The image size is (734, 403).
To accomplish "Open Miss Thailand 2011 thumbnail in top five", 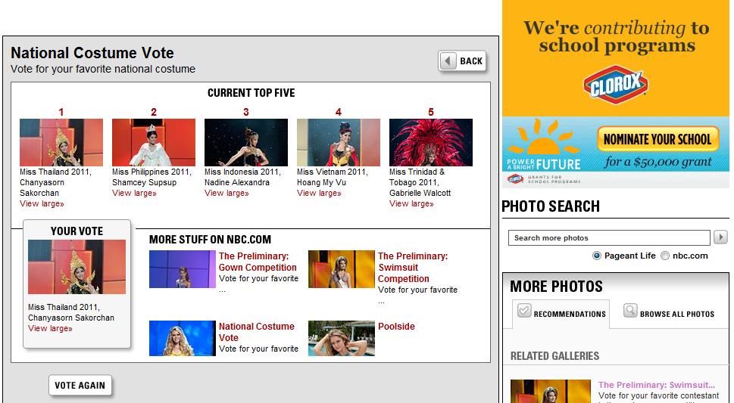I will tap(61, 142).
